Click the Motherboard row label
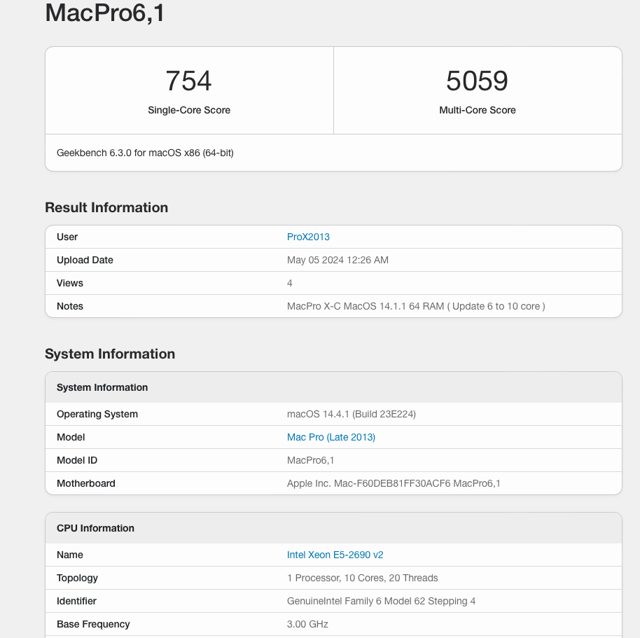This screenshot has height=638, width=640. [x=86, y=483]
